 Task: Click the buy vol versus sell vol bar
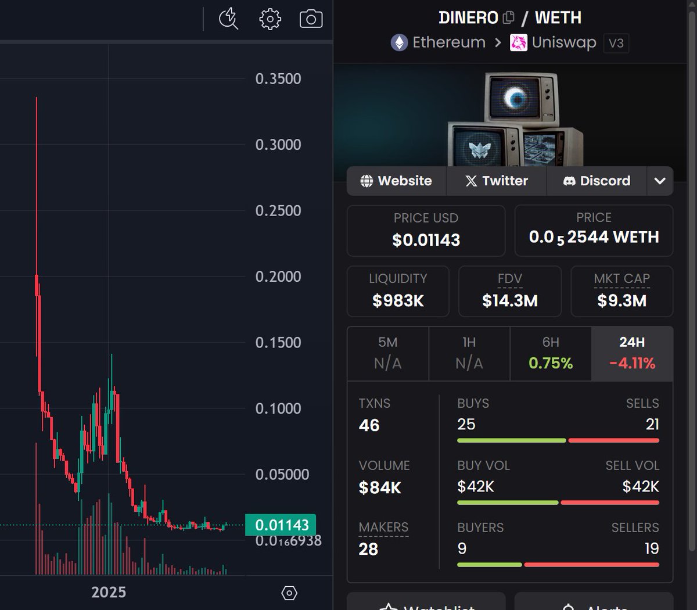pyautogui.click(x=558, y=503)
